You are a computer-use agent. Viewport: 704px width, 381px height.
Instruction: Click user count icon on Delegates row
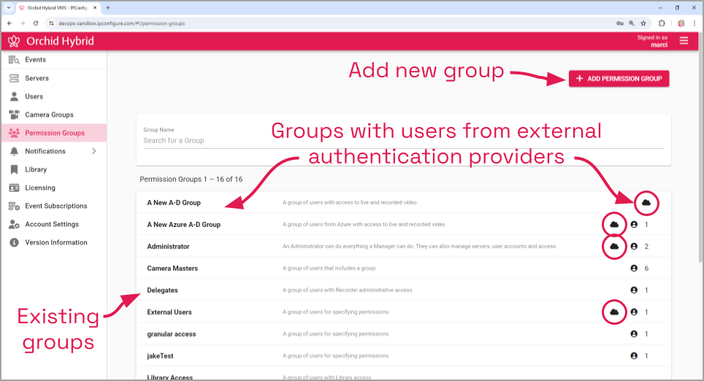click(634, 290)
